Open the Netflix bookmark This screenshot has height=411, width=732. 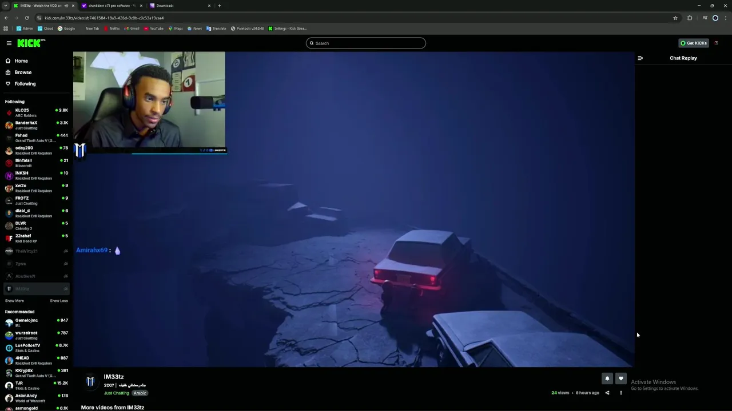pyautogui.click(x=112, y=29)
